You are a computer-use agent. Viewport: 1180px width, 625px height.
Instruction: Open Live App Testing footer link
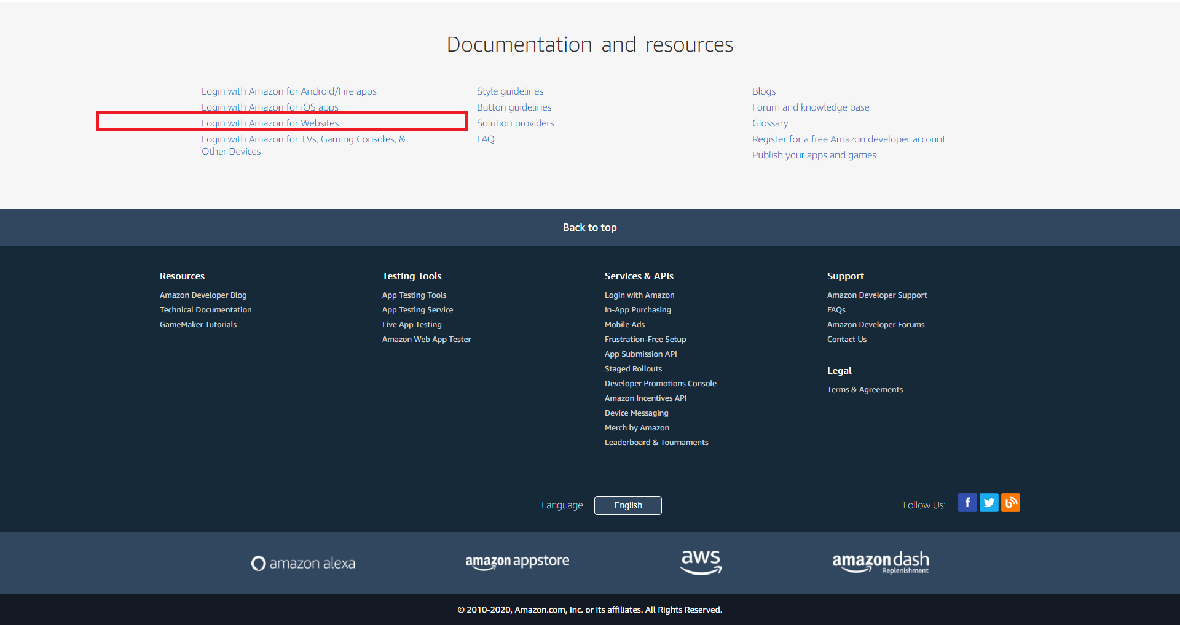pyautogui.click(x=412, y=324)
